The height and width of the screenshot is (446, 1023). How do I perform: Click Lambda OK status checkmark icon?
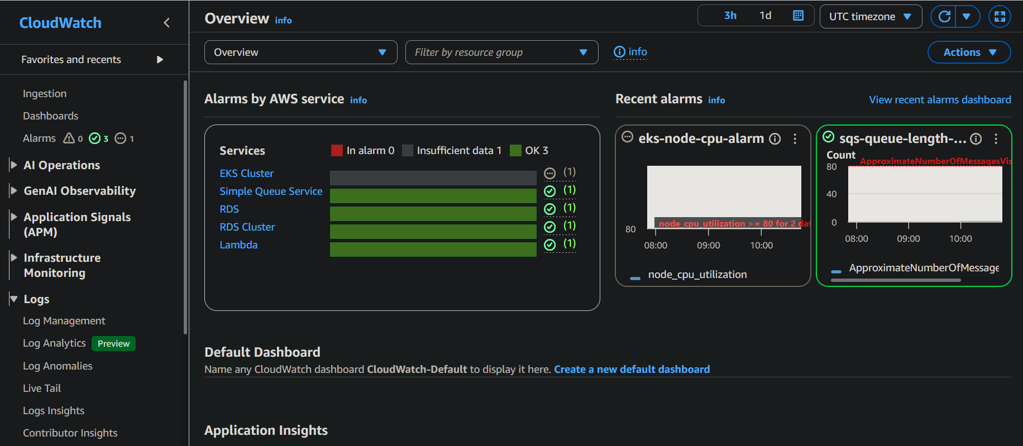click(x=550, y=245)
